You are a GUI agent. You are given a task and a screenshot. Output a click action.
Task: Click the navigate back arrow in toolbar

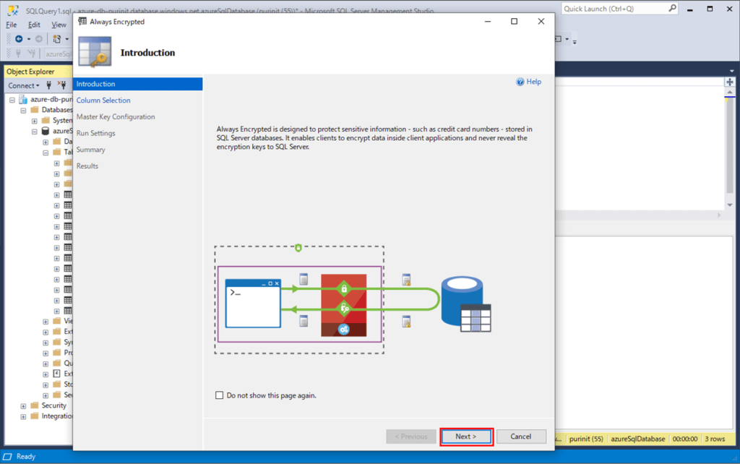click(19, 38)
